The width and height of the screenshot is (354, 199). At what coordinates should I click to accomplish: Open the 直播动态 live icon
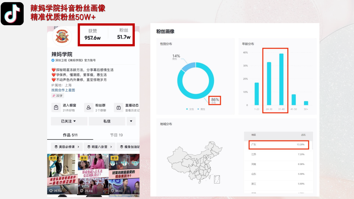click(x=119, y=107)
